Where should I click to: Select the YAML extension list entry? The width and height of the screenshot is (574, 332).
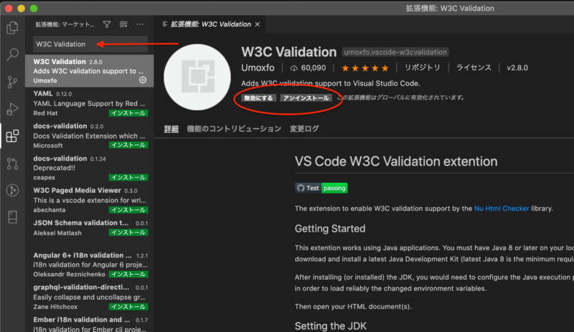[x=89, y=103]
